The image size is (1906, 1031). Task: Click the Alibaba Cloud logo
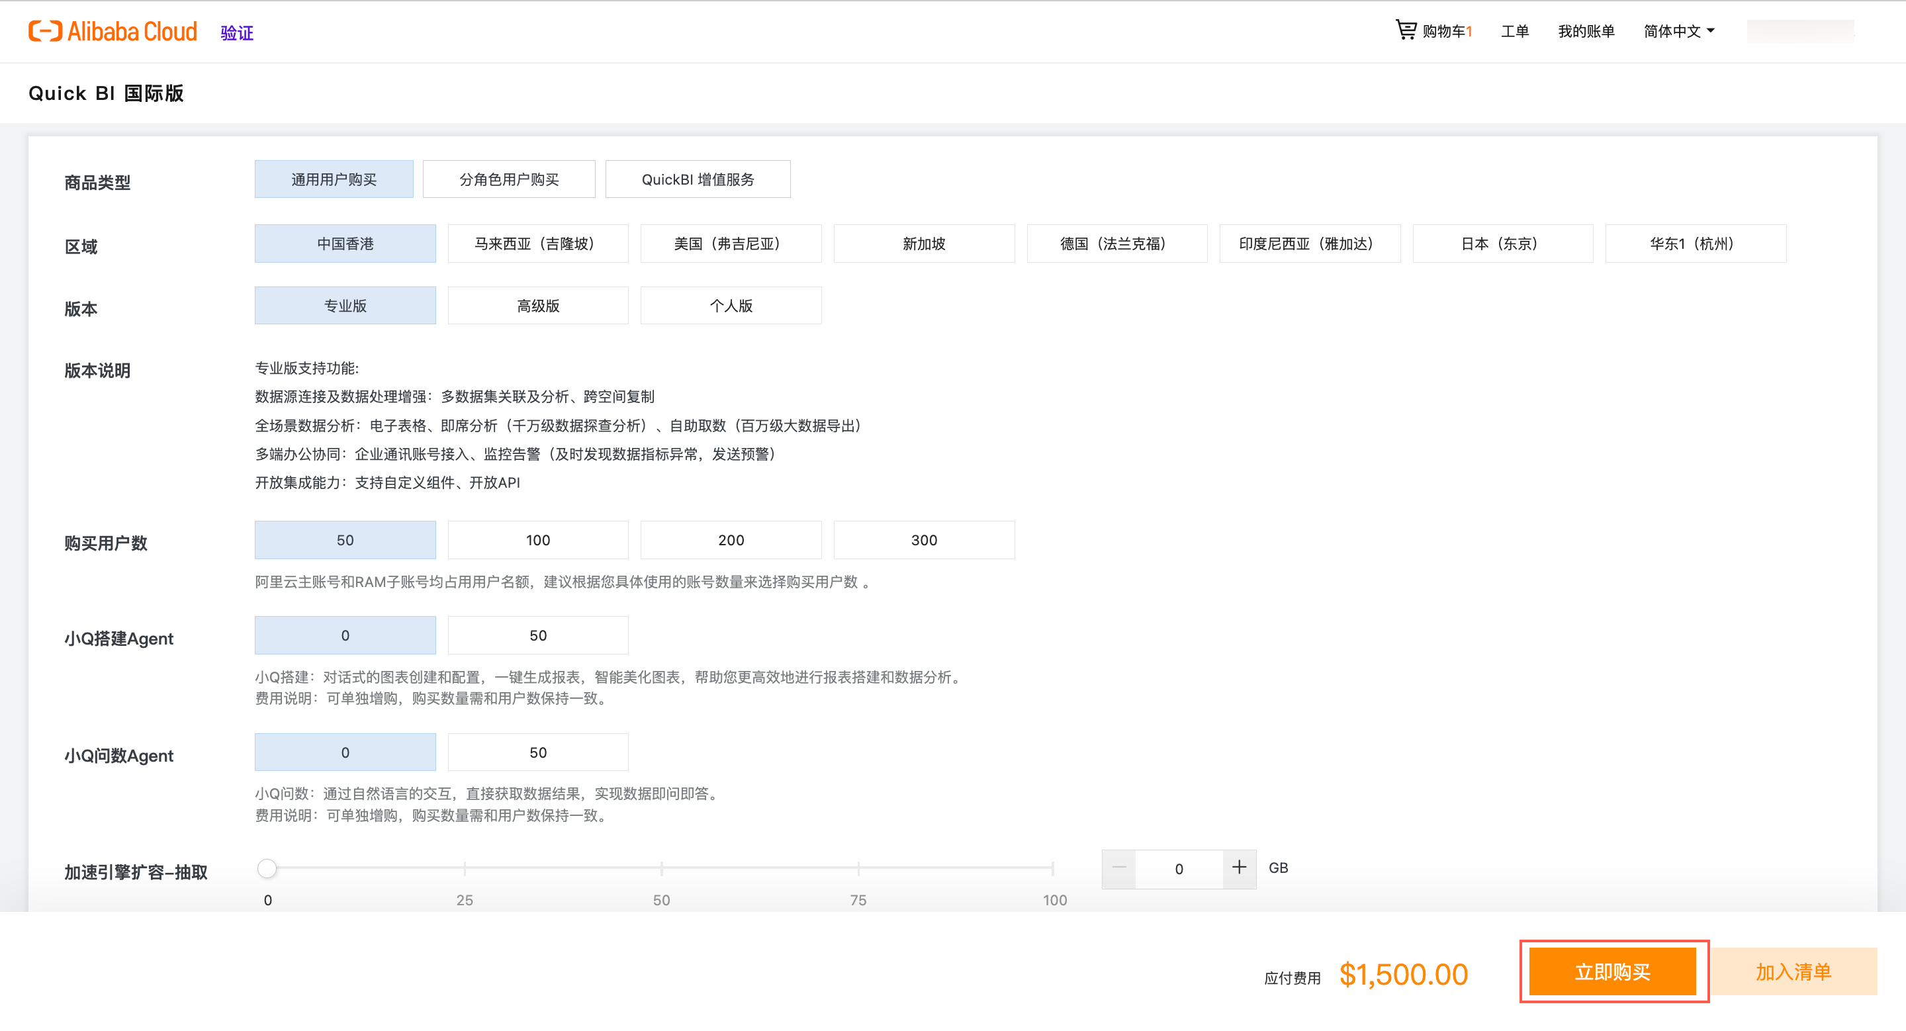113,31
